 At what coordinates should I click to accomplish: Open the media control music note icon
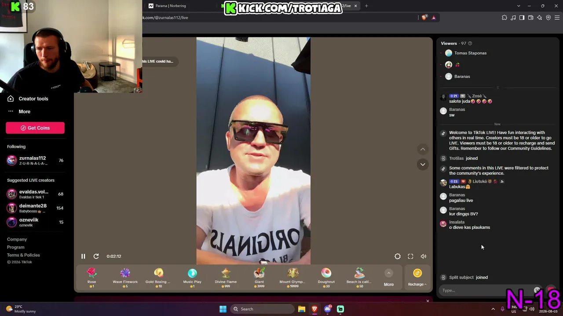(513, 18)
